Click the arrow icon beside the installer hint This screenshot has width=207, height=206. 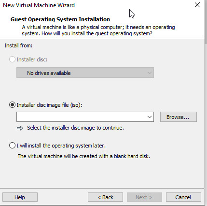(x=20, y=128)
